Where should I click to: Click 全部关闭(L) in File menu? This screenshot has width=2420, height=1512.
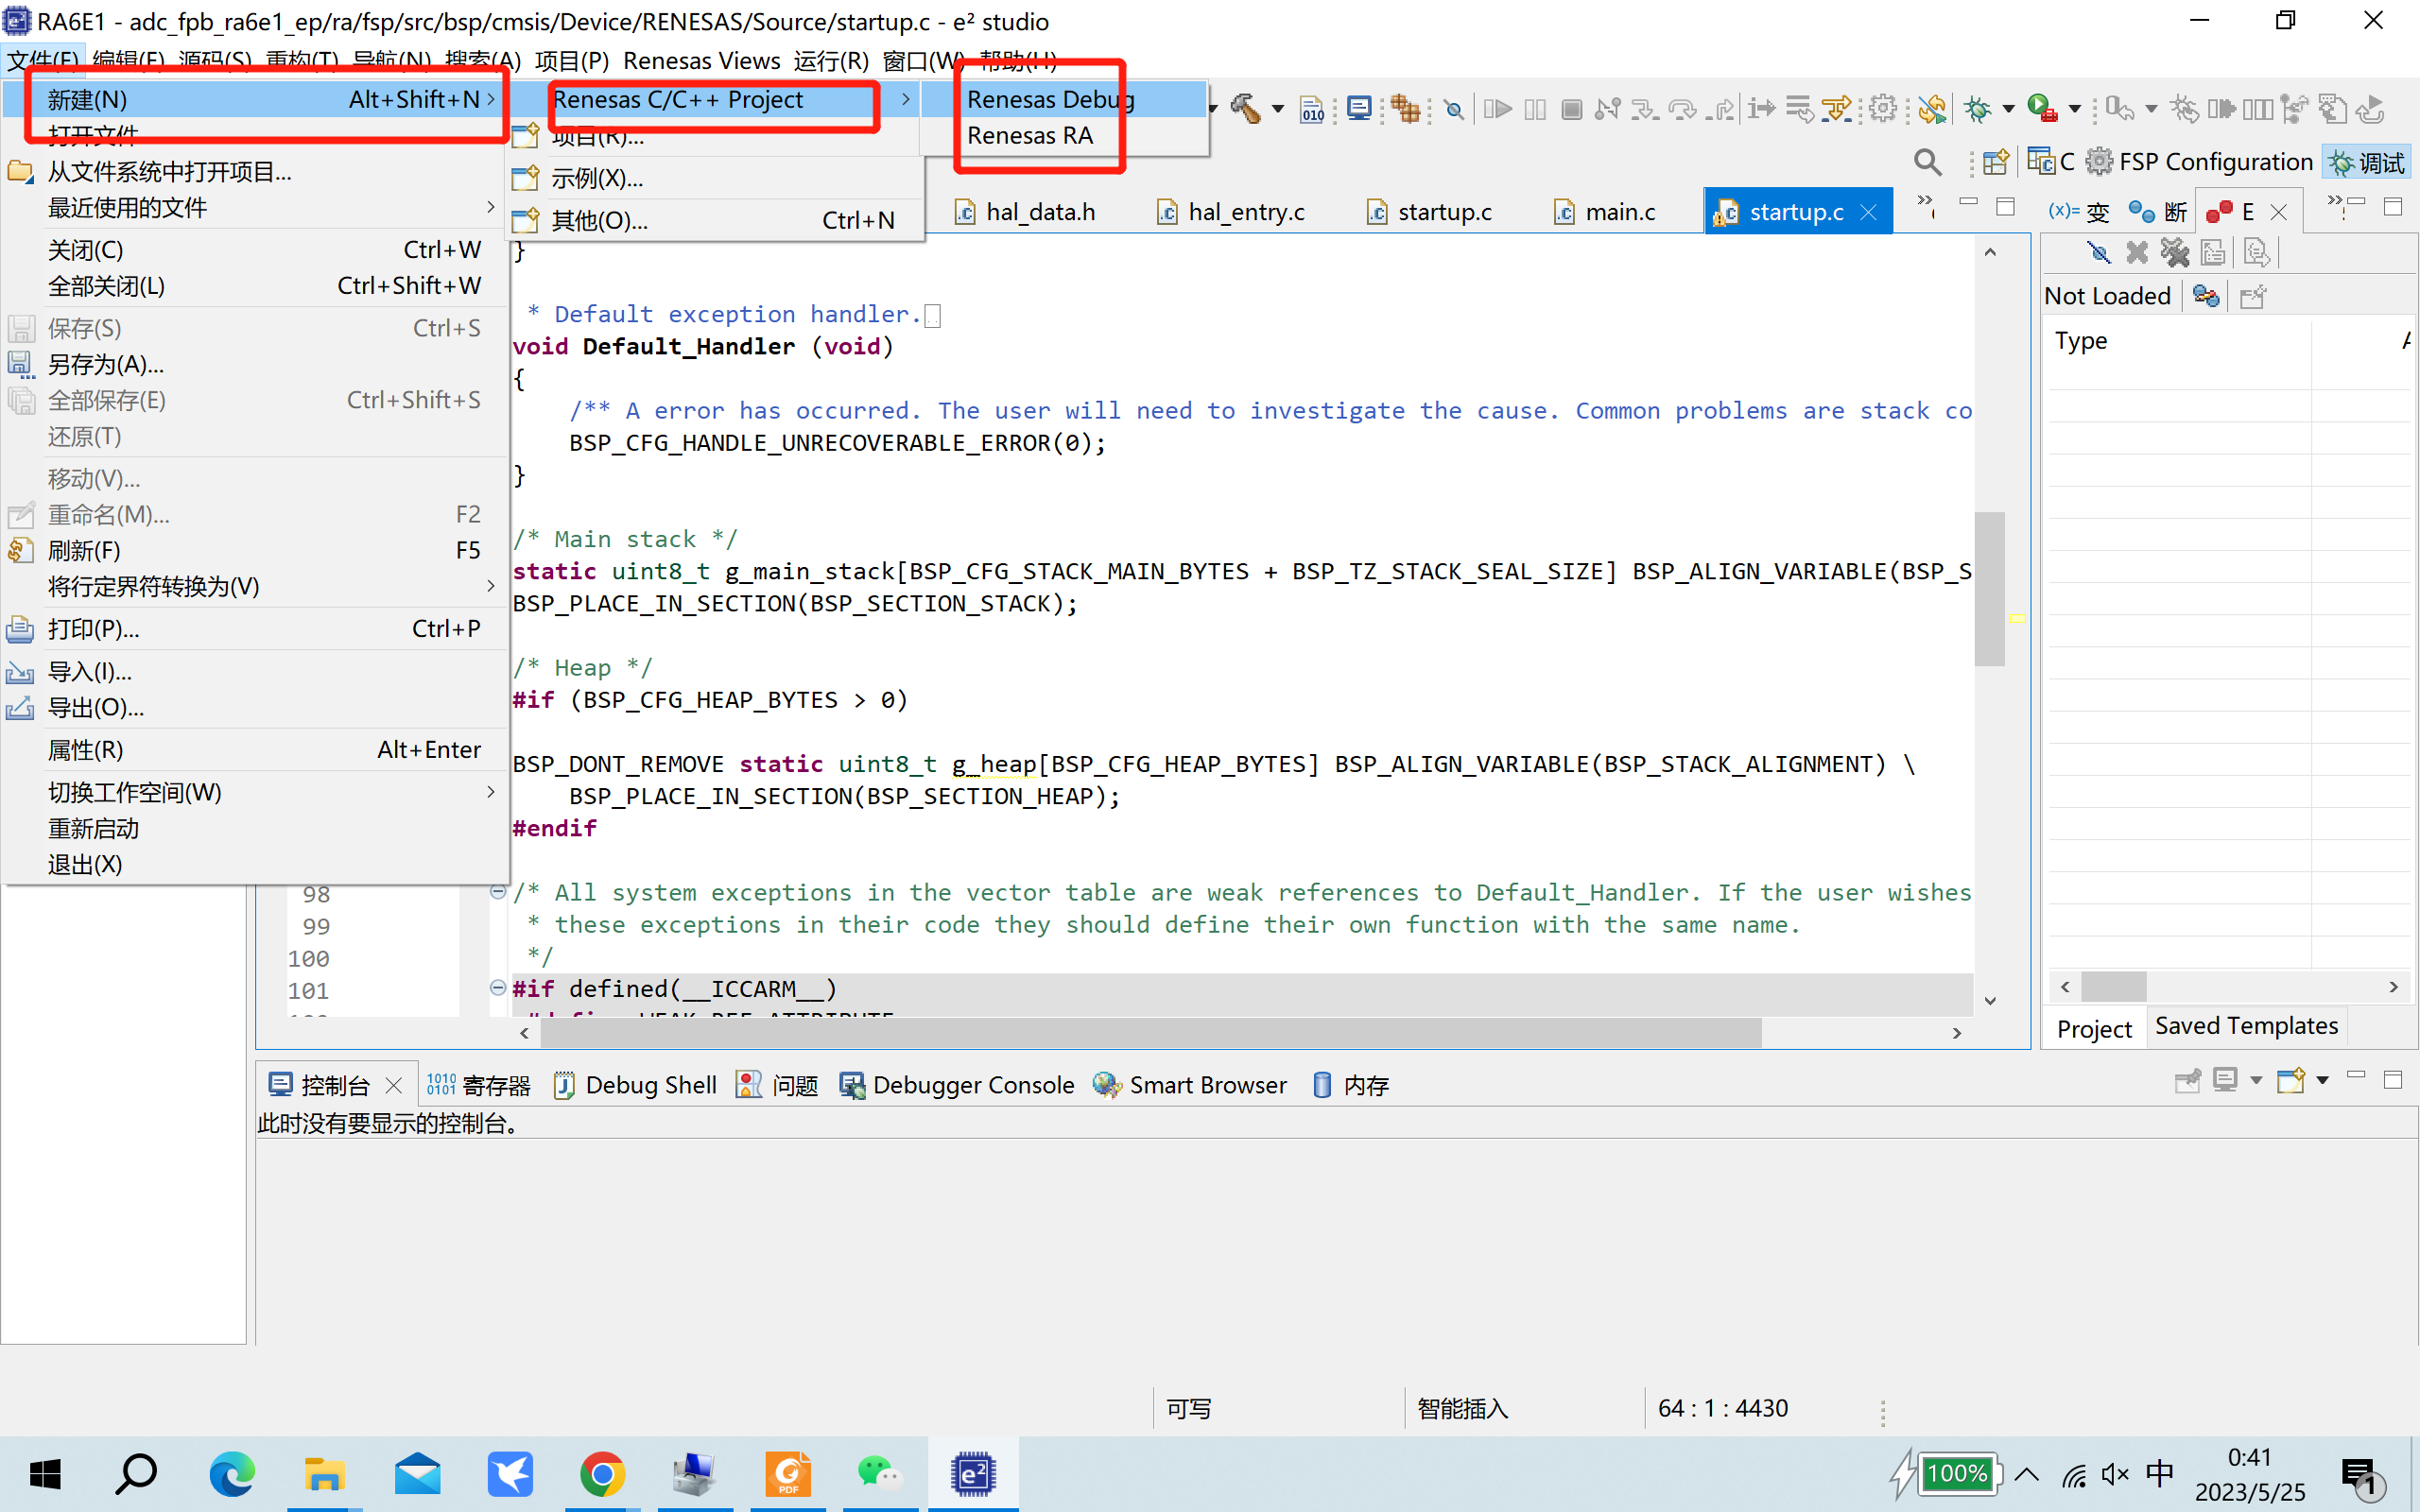[x=254, y=286]
